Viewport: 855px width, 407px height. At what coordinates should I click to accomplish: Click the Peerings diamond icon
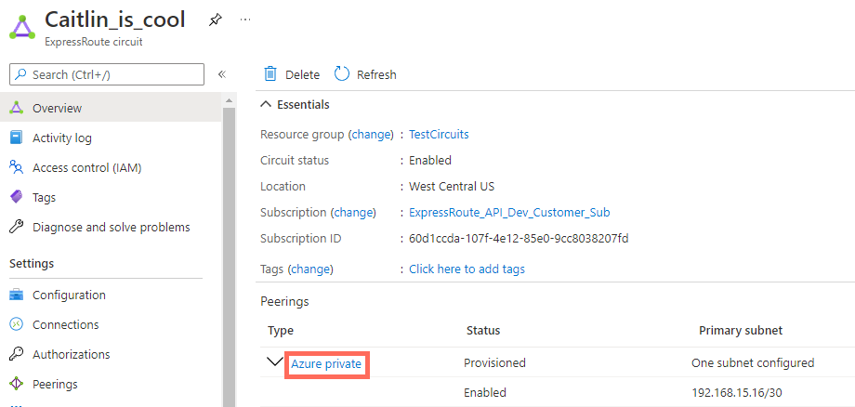[x=17, y=384]
